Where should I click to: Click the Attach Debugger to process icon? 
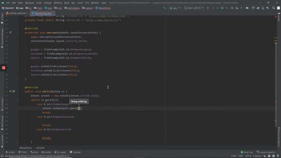click(237, 8)
